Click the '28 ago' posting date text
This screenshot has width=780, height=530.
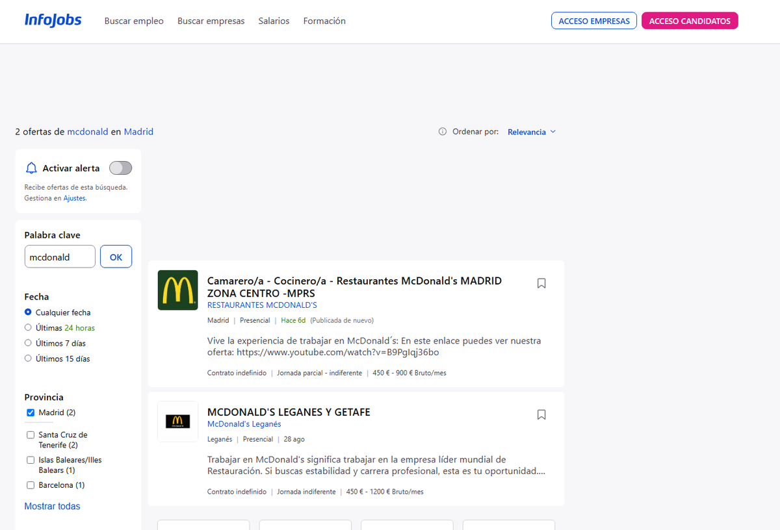click(x=294, y=439)
